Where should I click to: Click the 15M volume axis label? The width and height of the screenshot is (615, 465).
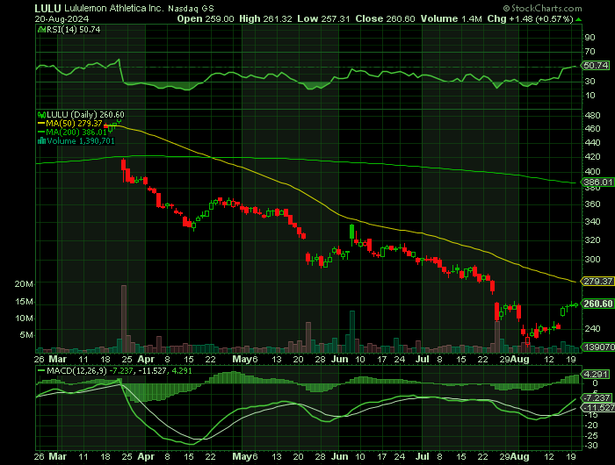(x=24, y=302)
